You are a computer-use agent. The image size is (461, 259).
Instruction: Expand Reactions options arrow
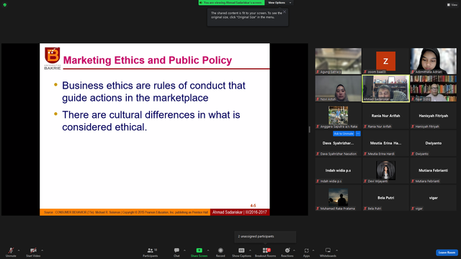[295, 250]
